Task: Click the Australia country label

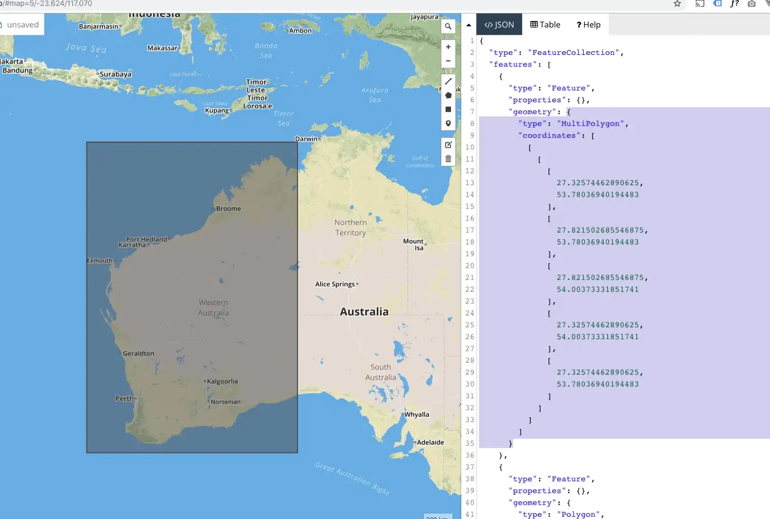Action: (364, 312)
